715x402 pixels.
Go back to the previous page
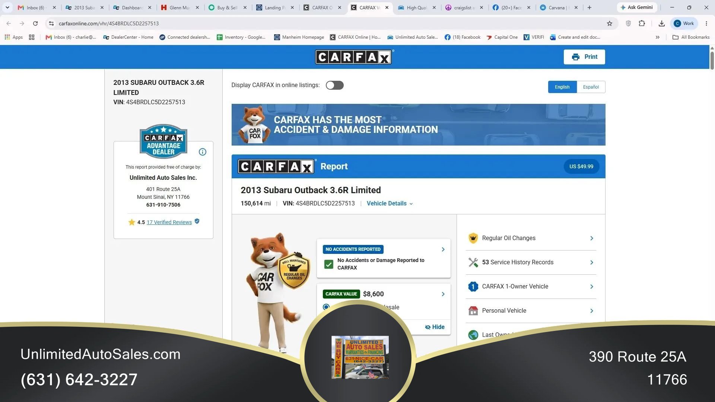click(x=9, y=23)
